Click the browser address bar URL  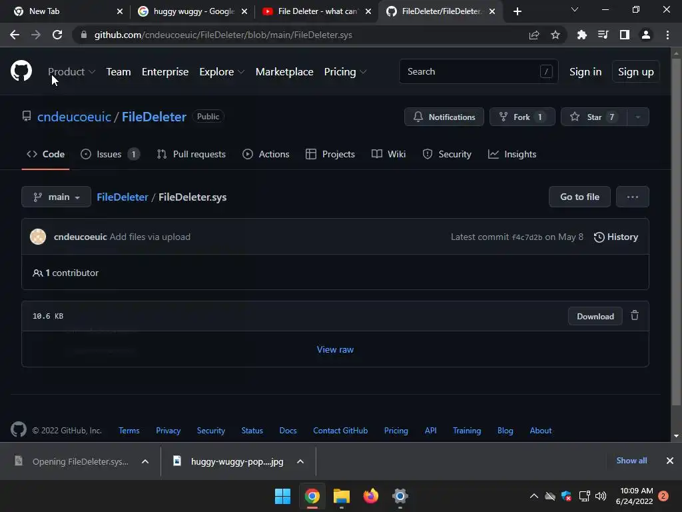pyautogui.click(x=223, y=35)
